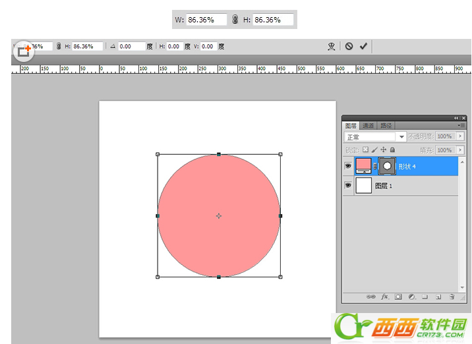Switch to the 通道 tab
The height and width of the screenshot is (344, 472).
click(x=368, y=125)
